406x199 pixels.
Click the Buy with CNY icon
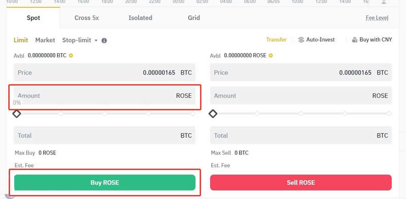point(354,40)
